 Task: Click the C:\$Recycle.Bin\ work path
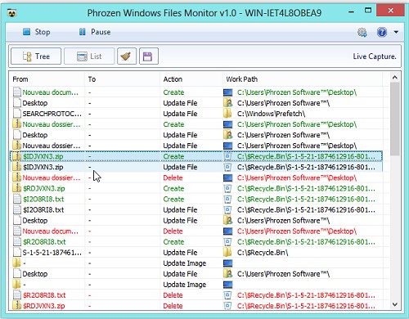(263, 253)
